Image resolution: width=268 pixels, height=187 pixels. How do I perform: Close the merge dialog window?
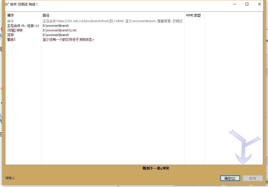(260, 4)
